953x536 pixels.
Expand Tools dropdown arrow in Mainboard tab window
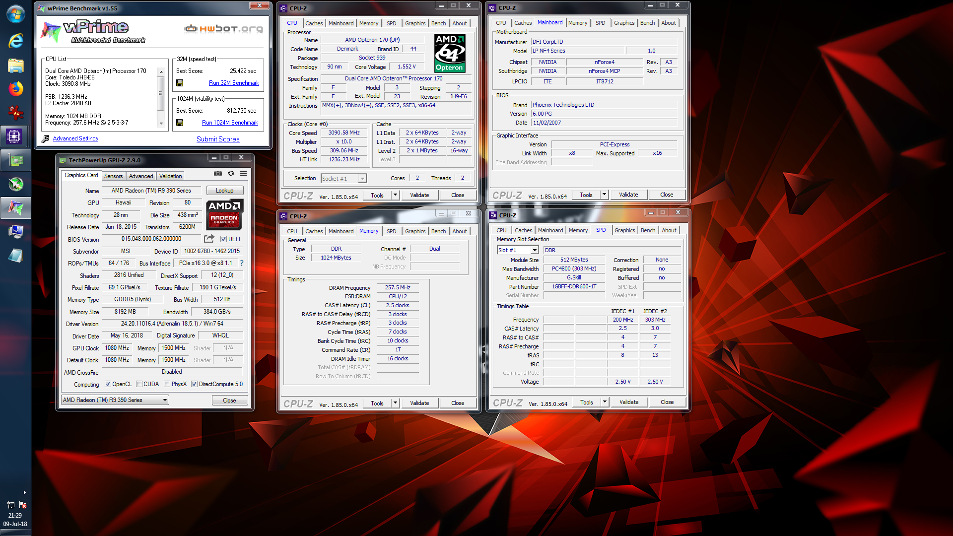[x=604, y=195]
